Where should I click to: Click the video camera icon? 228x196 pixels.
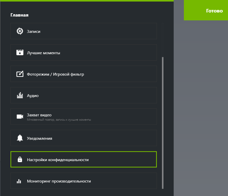pos(20,117)
